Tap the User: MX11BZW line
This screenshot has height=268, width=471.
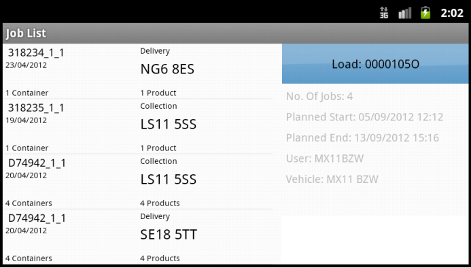tap(325, 158)
